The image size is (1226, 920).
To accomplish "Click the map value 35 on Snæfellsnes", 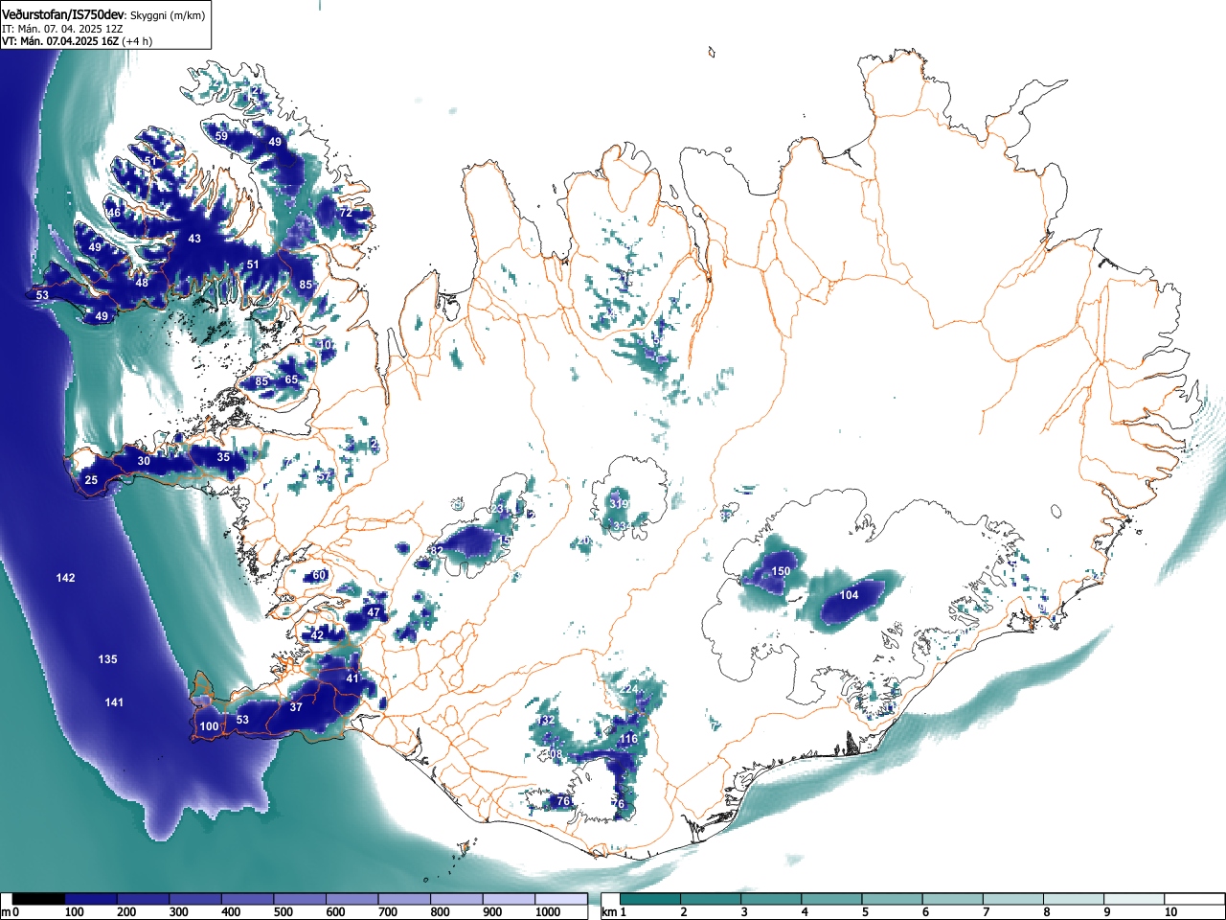I will pos(223,457).
